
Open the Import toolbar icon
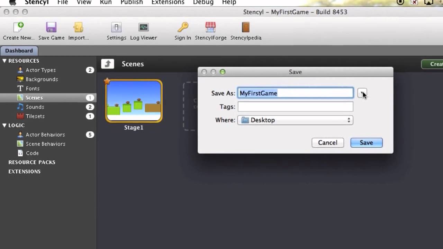pos(79,27)
